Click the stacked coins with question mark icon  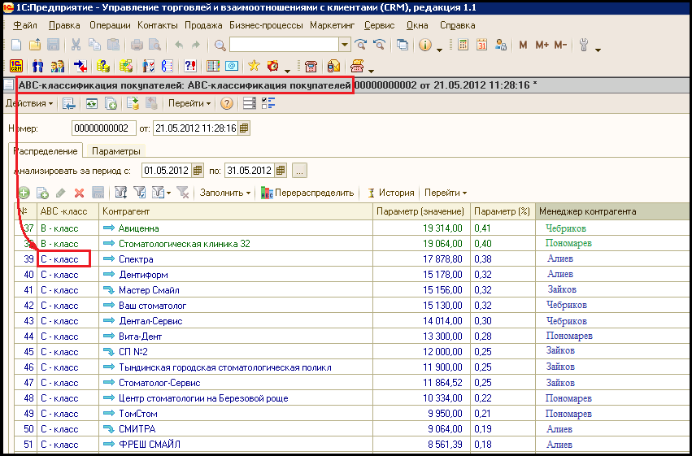(x=103, y=66)
